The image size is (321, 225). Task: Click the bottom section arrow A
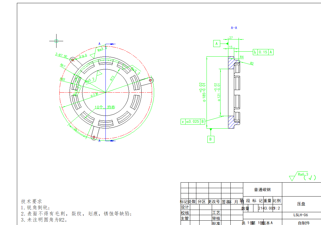[99, 141]
